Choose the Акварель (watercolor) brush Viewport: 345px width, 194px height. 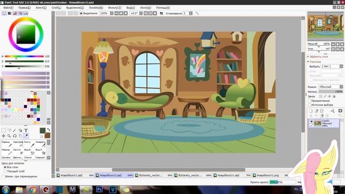click(41, 144)
